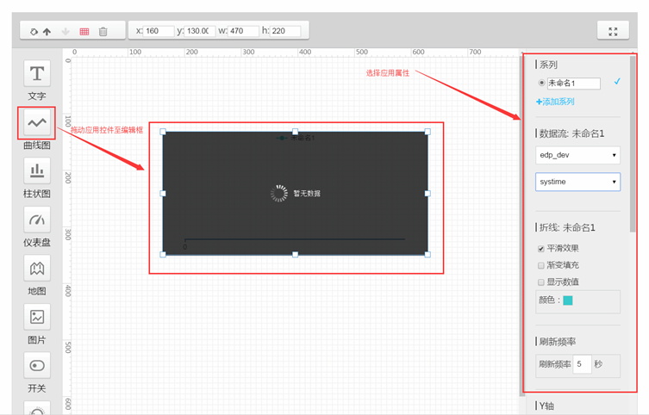Open the teal line color swatch
This screenshot has width=649, height=415.
point(568,300)
